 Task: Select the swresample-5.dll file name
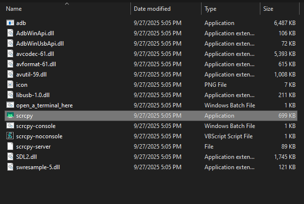(38, 167)
